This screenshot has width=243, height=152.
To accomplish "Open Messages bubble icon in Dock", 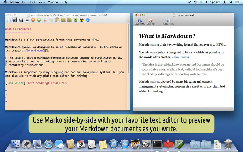I will point(59,144).
